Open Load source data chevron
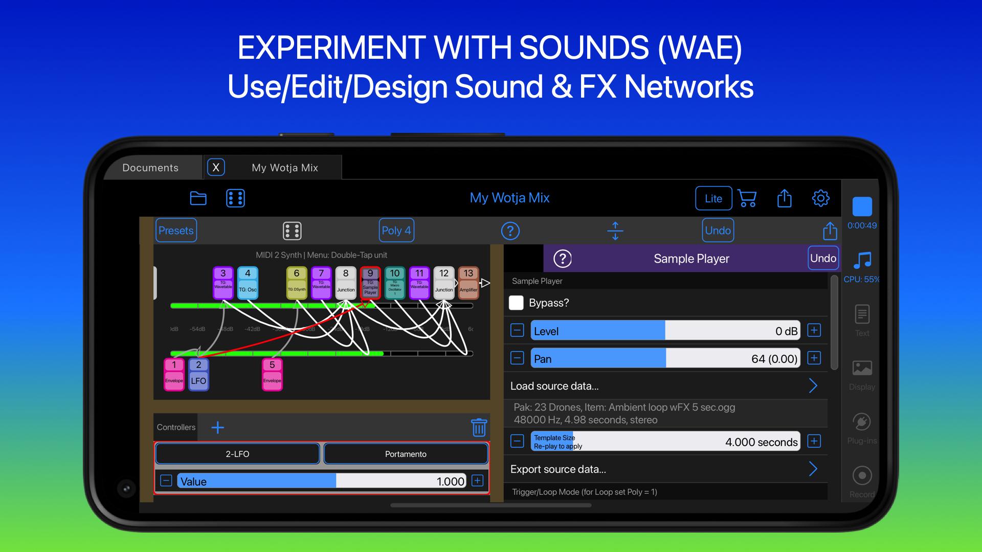 (813, 385)
